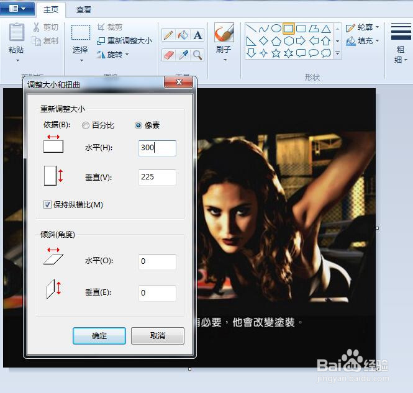
Task: Expand the 刷子 brushes dropdown arrow
Action: [x=225, y=60]
